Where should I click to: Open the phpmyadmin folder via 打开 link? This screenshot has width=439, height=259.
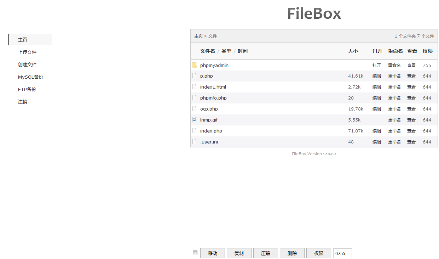click(376, 66)
